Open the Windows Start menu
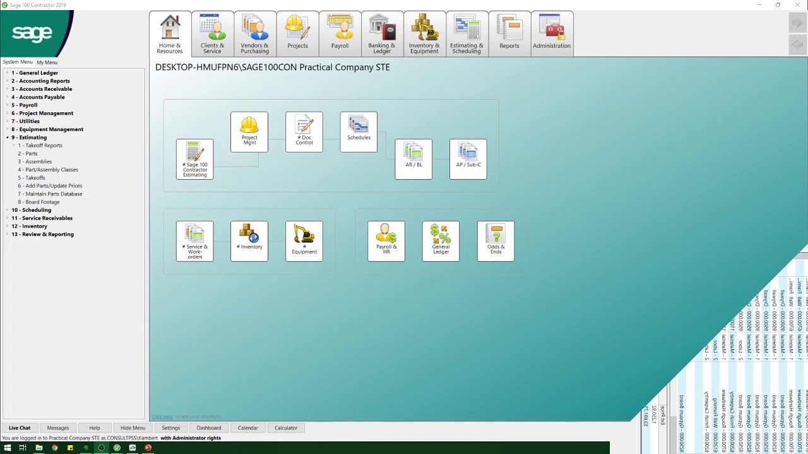808x454 pixels. [x=8, y=448]
